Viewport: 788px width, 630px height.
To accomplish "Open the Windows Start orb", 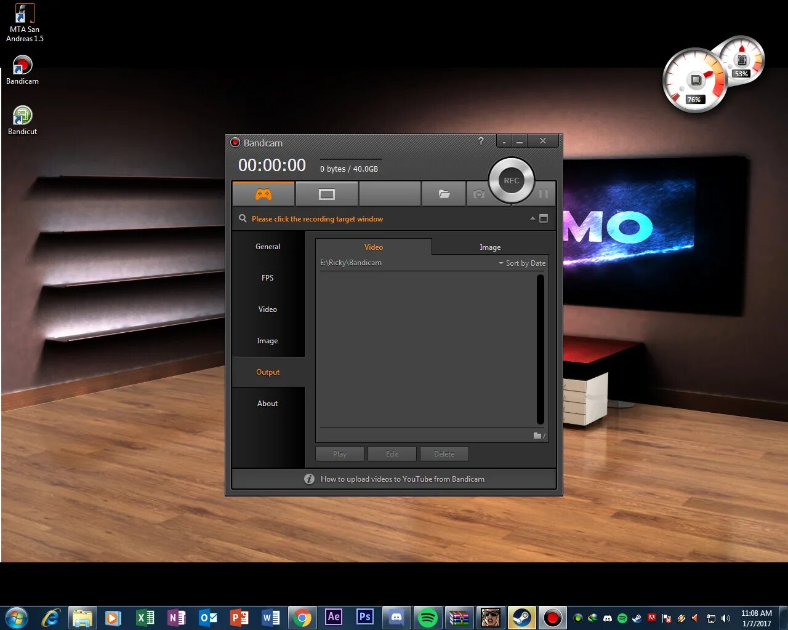I will pyautogui.click(x=17, y=617).
